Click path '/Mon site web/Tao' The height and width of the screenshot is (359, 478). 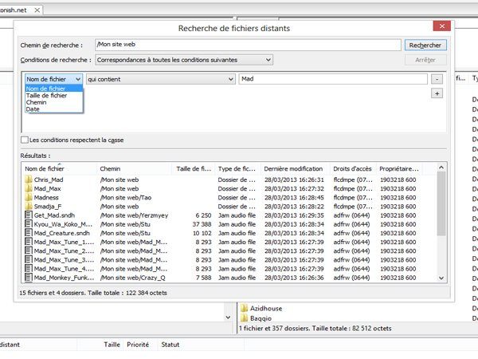(126, 198)
